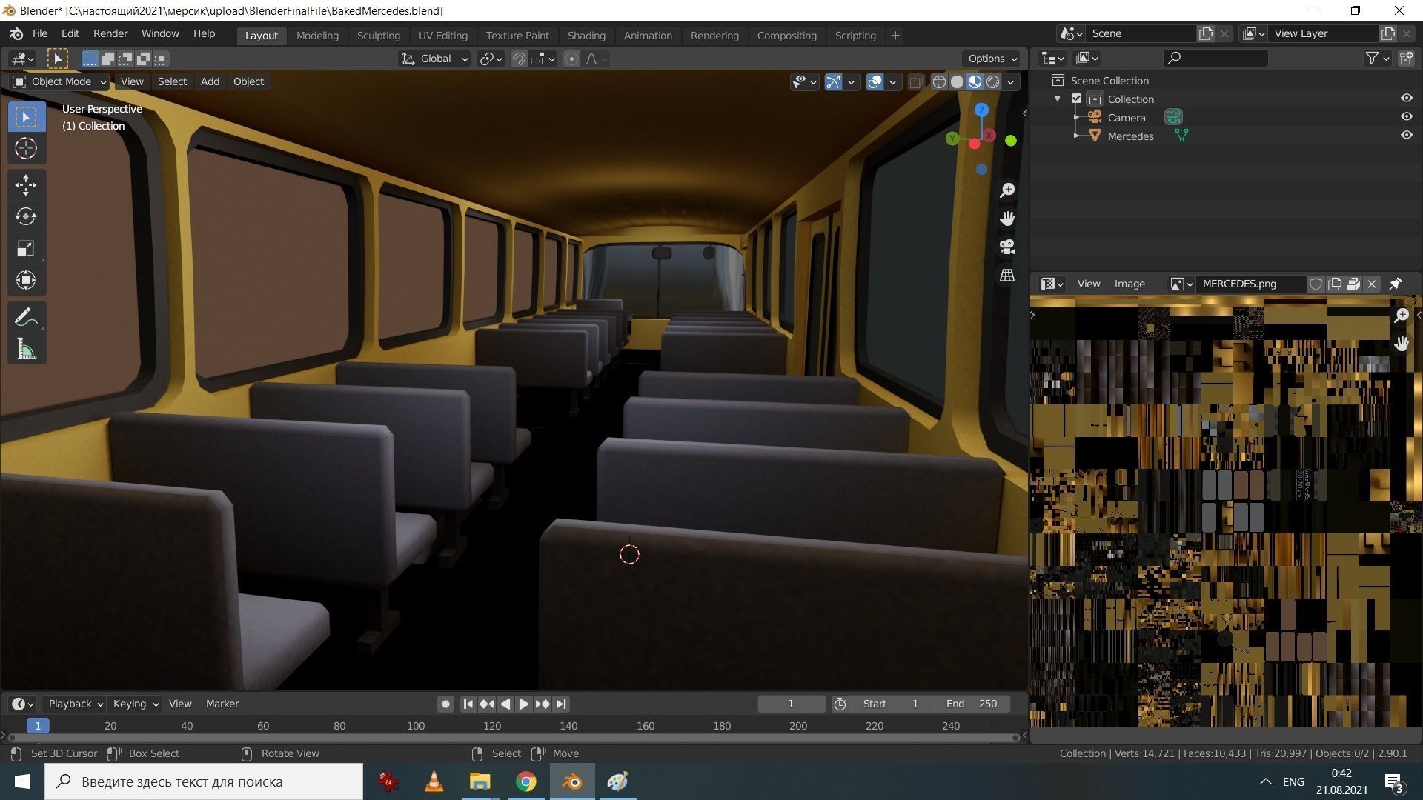Click the End frame 250 field
1423x800 pixels.
[x=972, y=704]
